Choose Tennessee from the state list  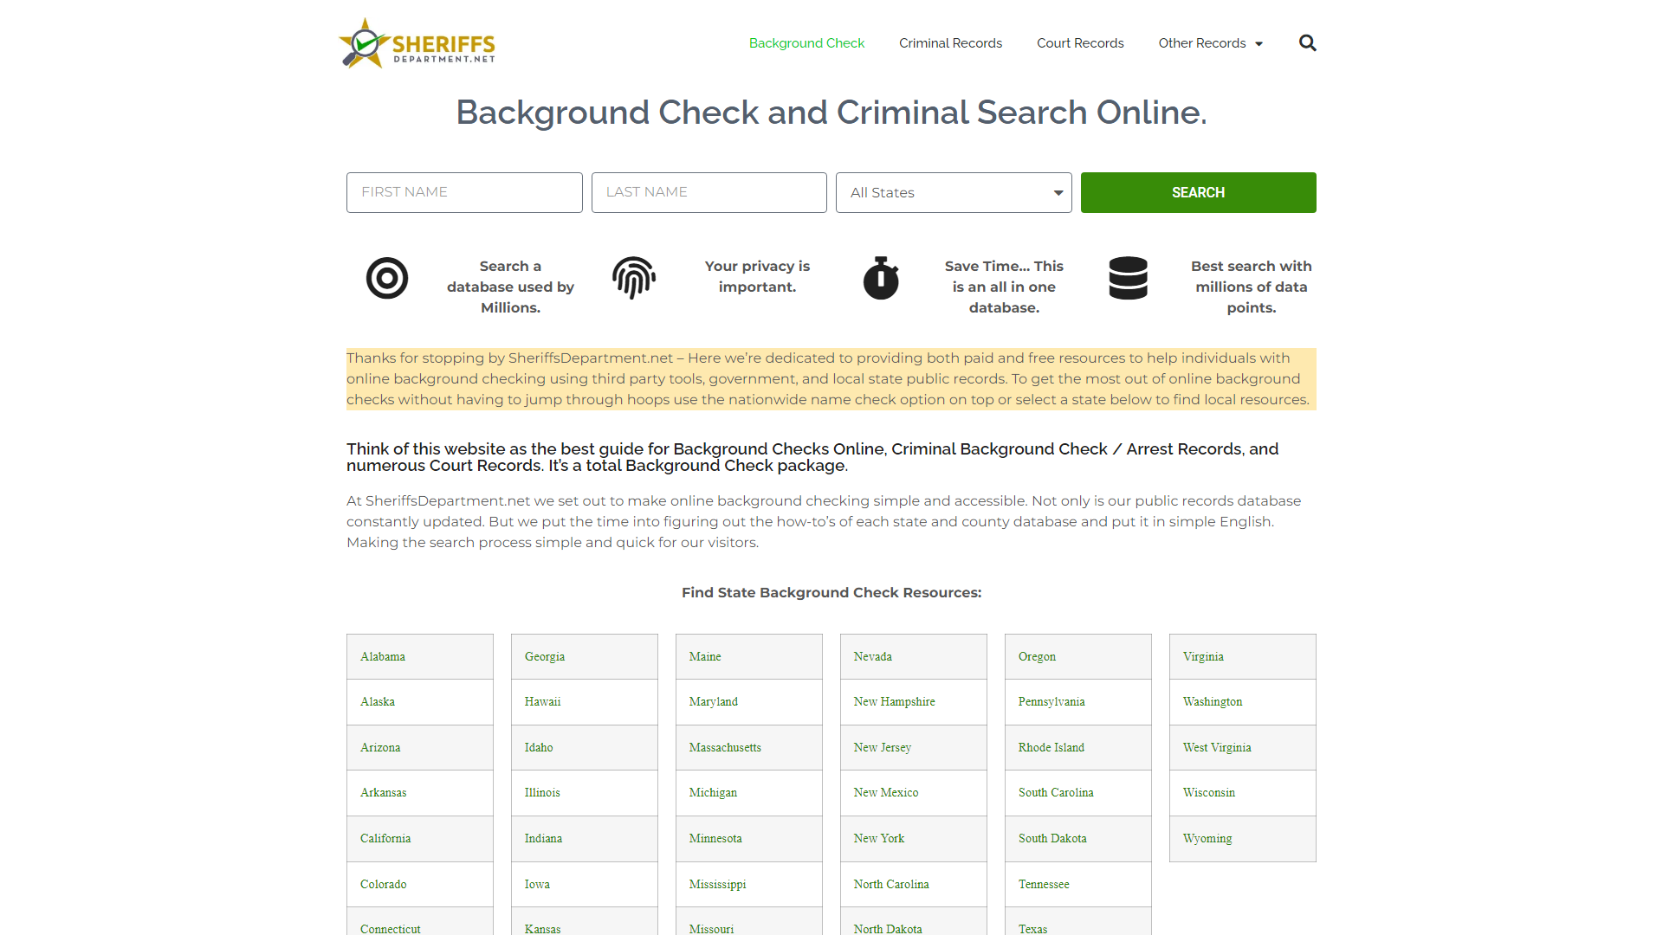click(1044, 885)
